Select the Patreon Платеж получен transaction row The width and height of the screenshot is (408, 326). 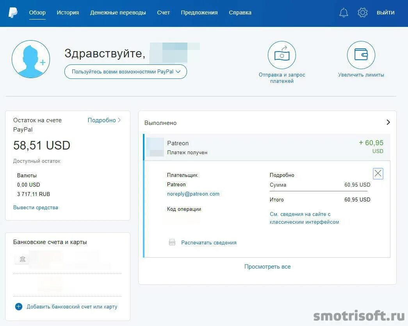(267, 147)
